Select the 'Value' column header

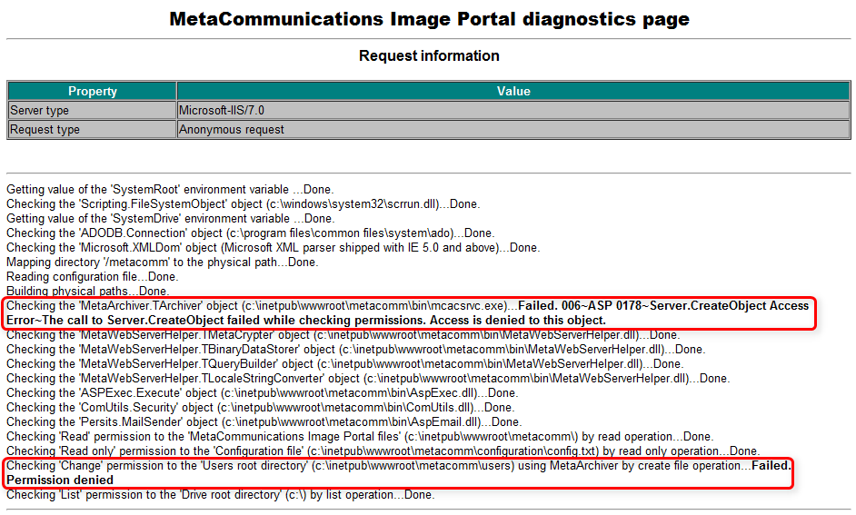(513, 91)
